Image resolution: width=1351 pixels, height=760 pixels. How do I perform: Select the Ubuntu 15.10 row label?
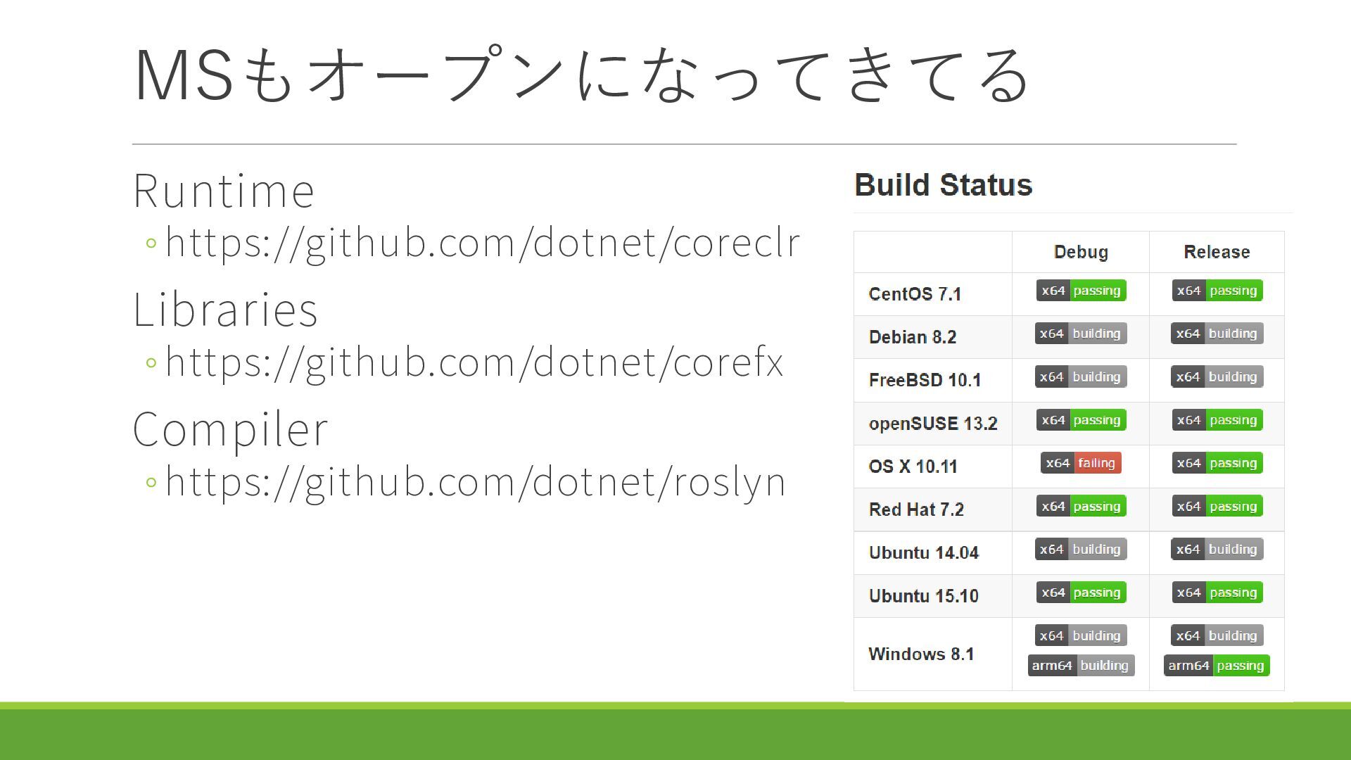(x=923, y=596)
